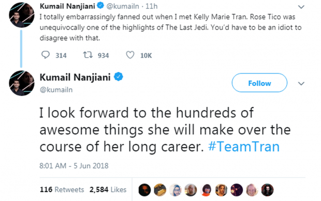Like the first tweet via heart icon
321x201 pixels.
(x=130, y=55)
